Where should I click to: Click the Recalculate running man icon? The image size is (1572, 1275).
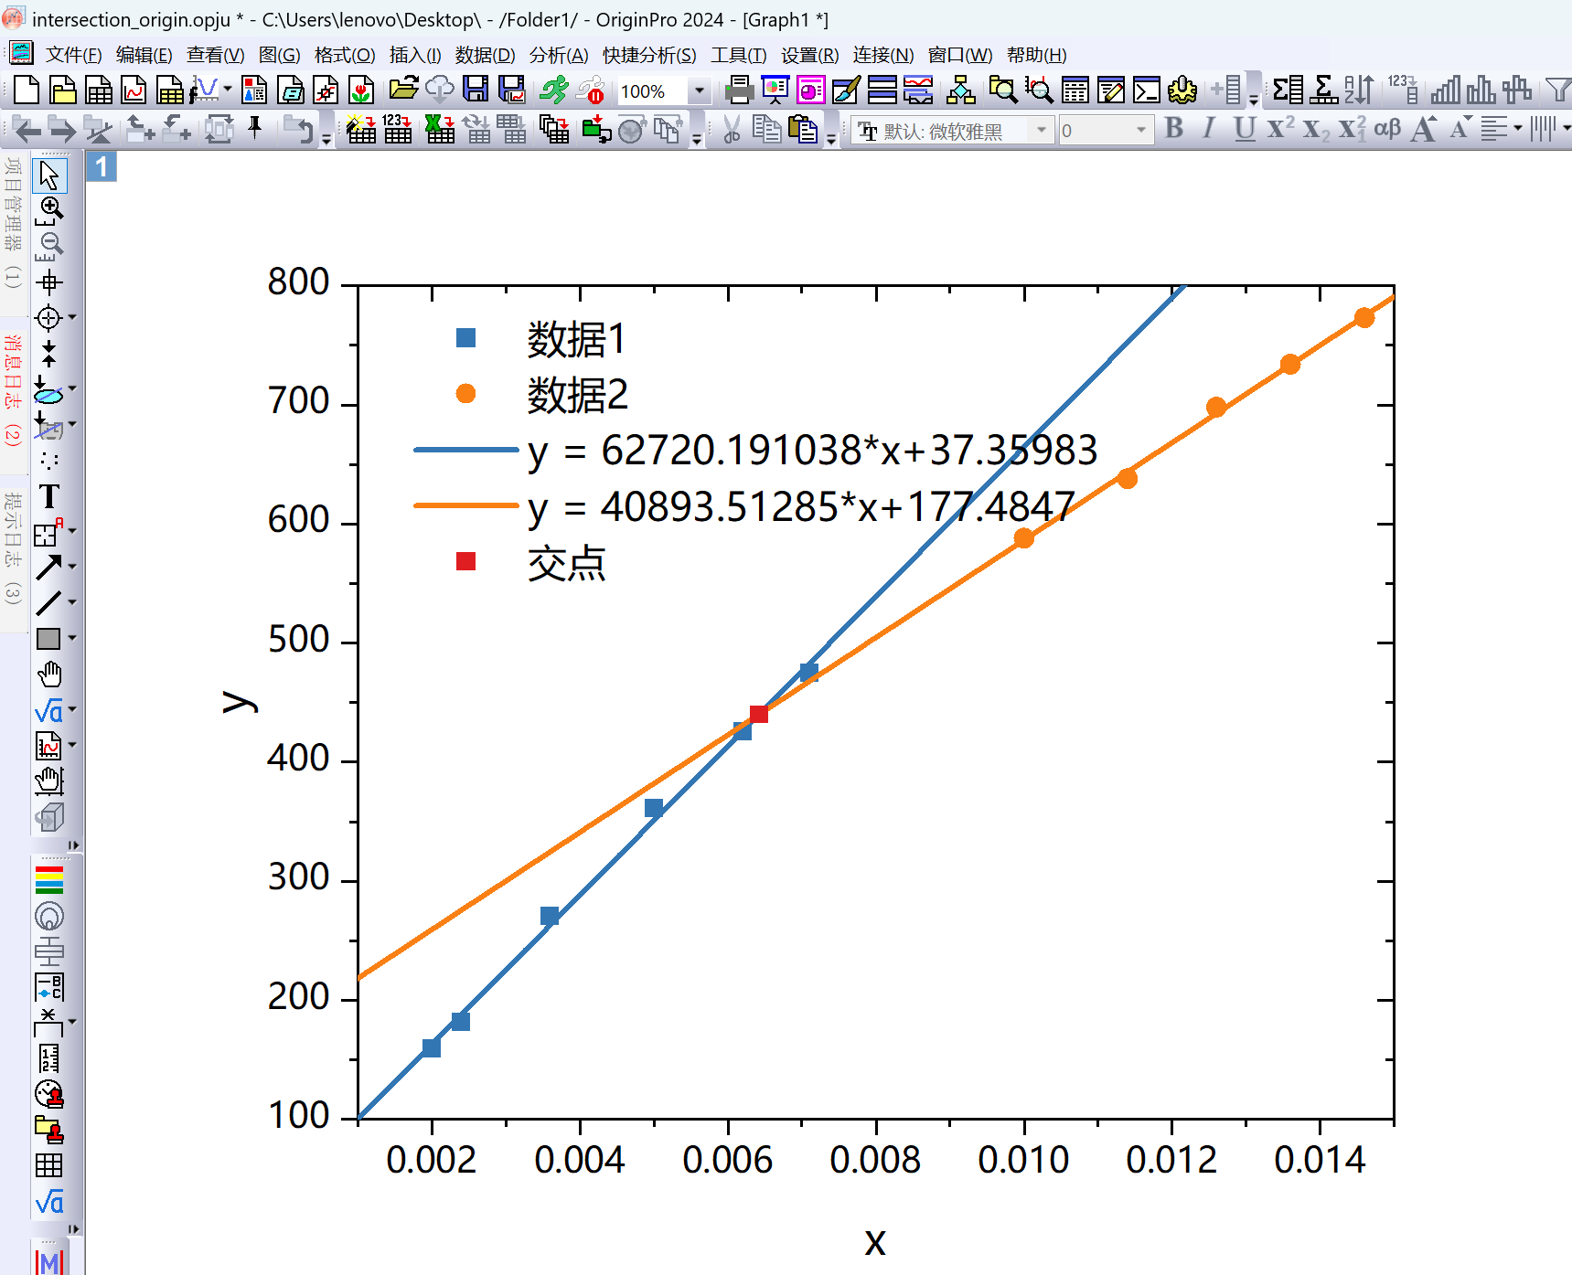click(x=553, y=90)
